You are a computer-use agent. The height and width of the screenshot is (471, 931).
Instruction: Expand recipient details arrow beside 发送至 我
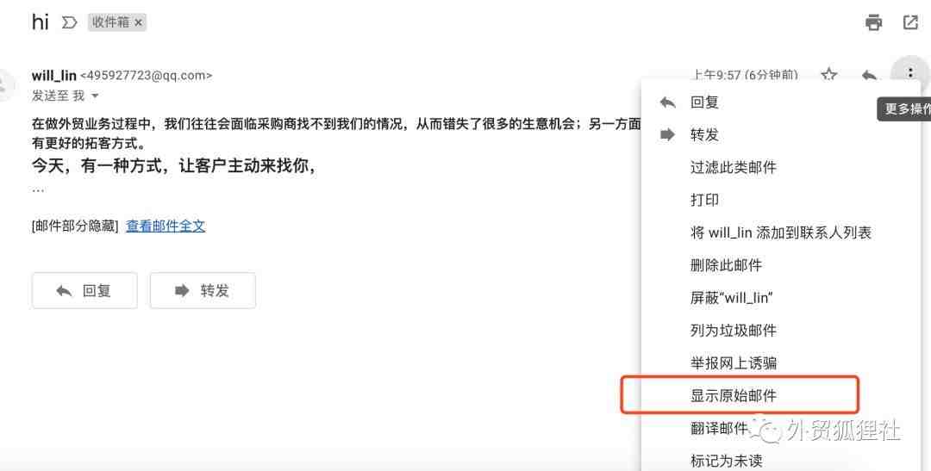click(95, 96)
